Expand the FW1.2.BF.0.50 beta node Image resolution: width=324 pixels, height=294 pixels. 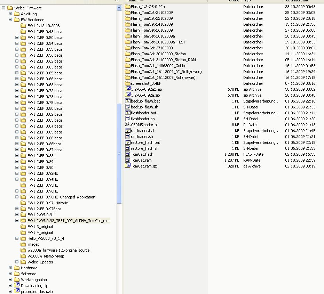pyautogui.click(x=17, y=37)
